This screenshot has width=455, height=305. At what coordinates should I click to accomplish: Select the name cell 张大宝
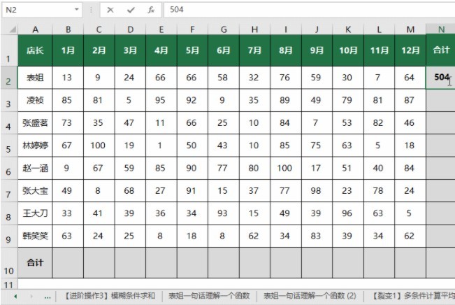[36, 191]
